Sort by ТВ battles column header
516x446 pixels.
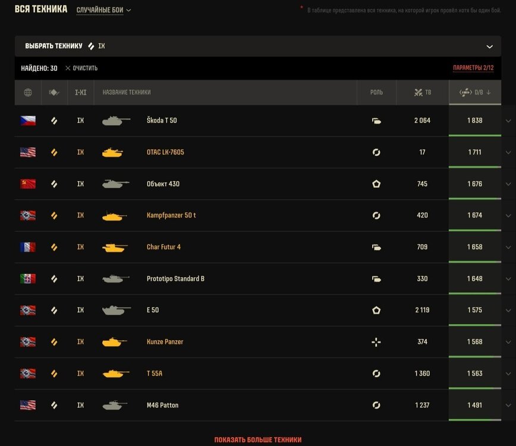pos(423,93)
